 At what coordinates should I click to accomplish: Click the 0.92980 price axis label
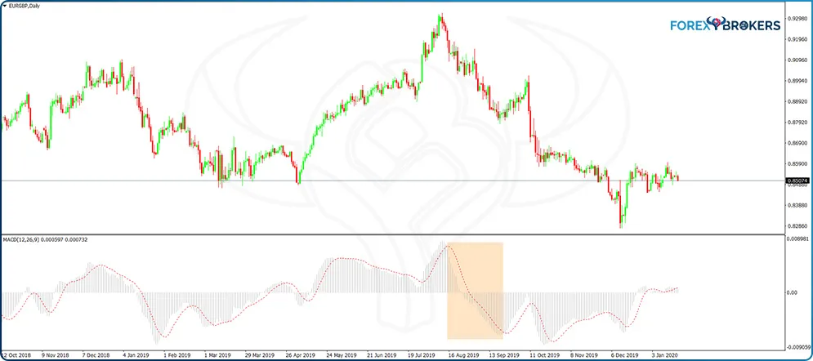(x=797, y=19)
